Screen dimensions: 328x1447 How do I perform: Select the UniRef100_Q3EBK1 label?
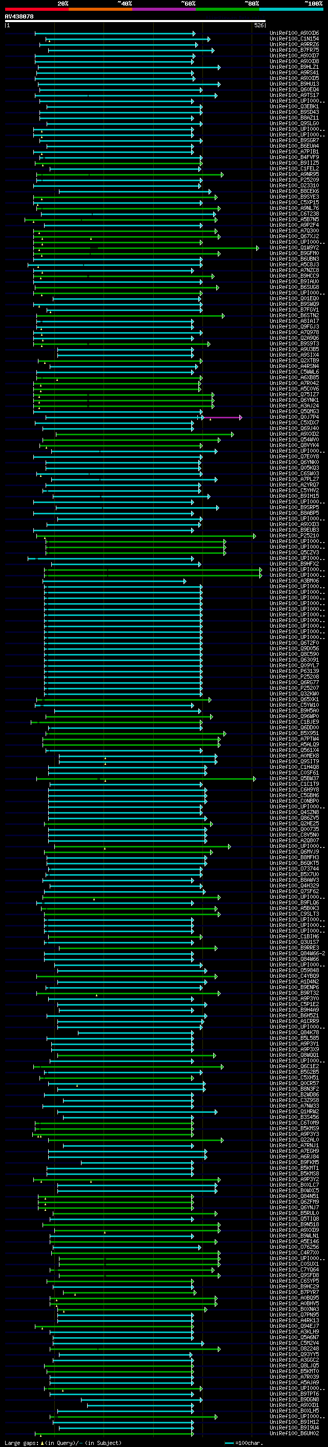tap(294, 107)
